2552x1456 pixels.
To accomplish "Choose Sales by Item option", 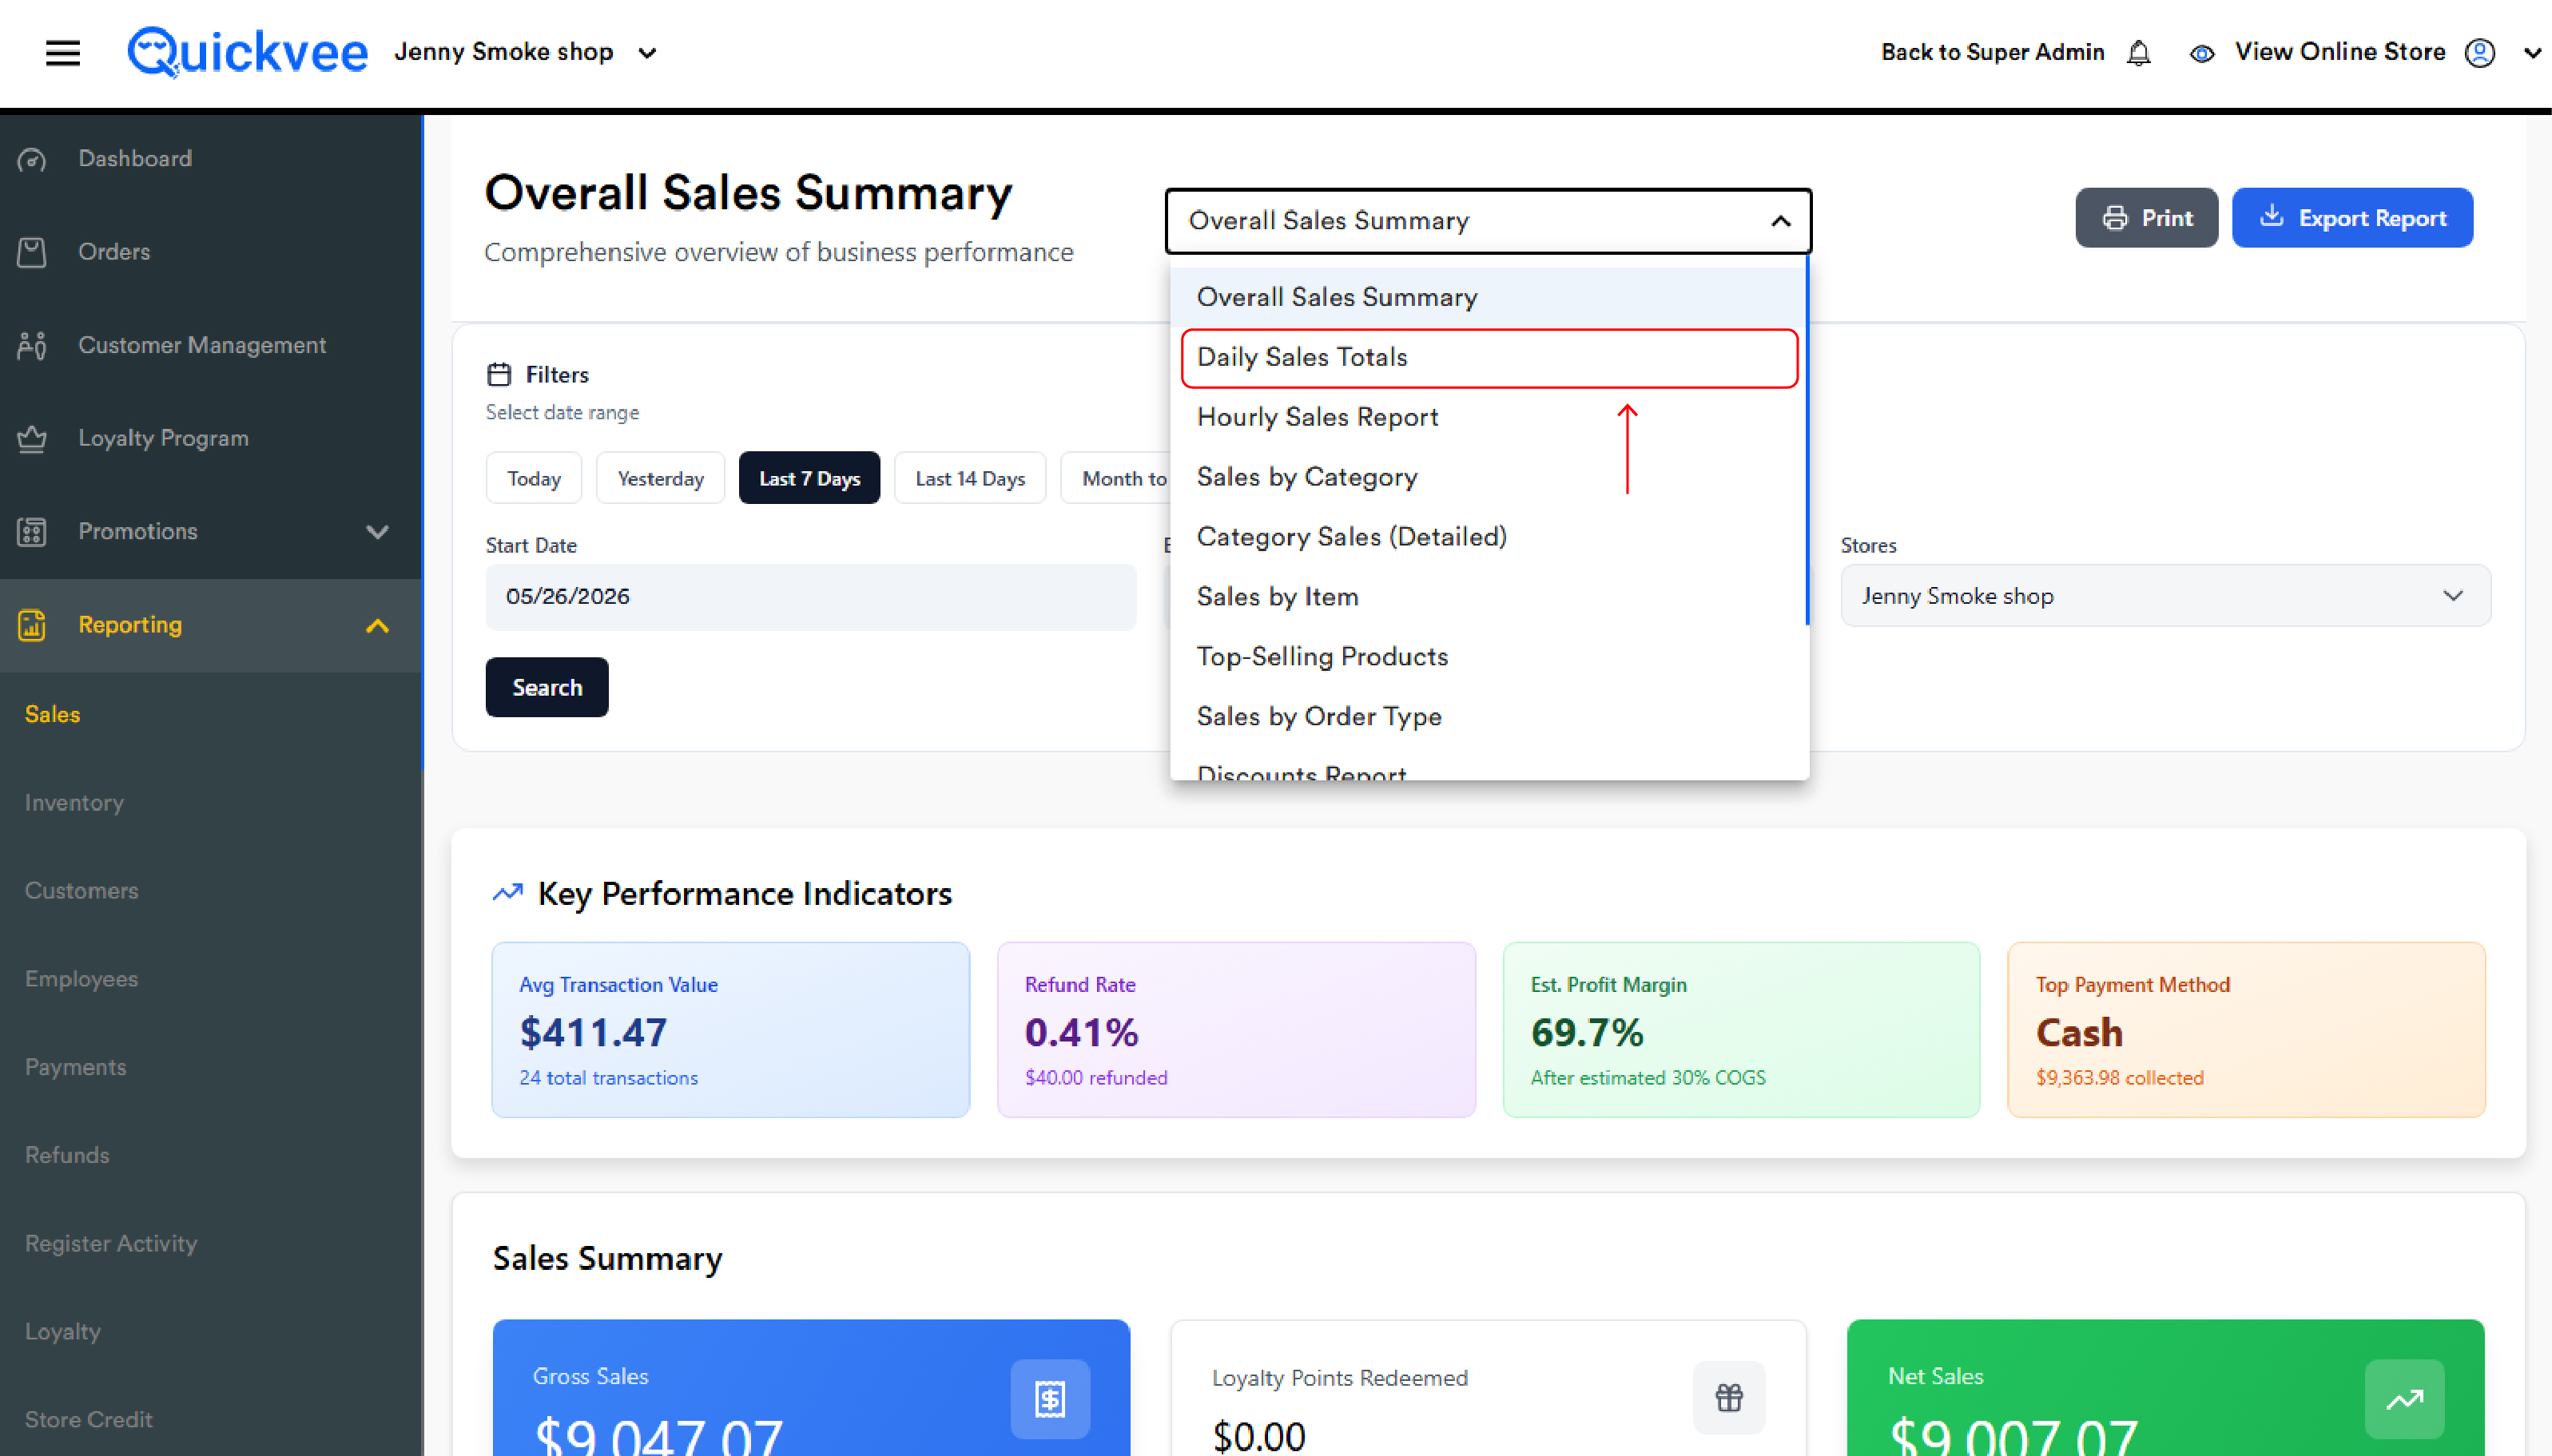I will point(1489,597).
